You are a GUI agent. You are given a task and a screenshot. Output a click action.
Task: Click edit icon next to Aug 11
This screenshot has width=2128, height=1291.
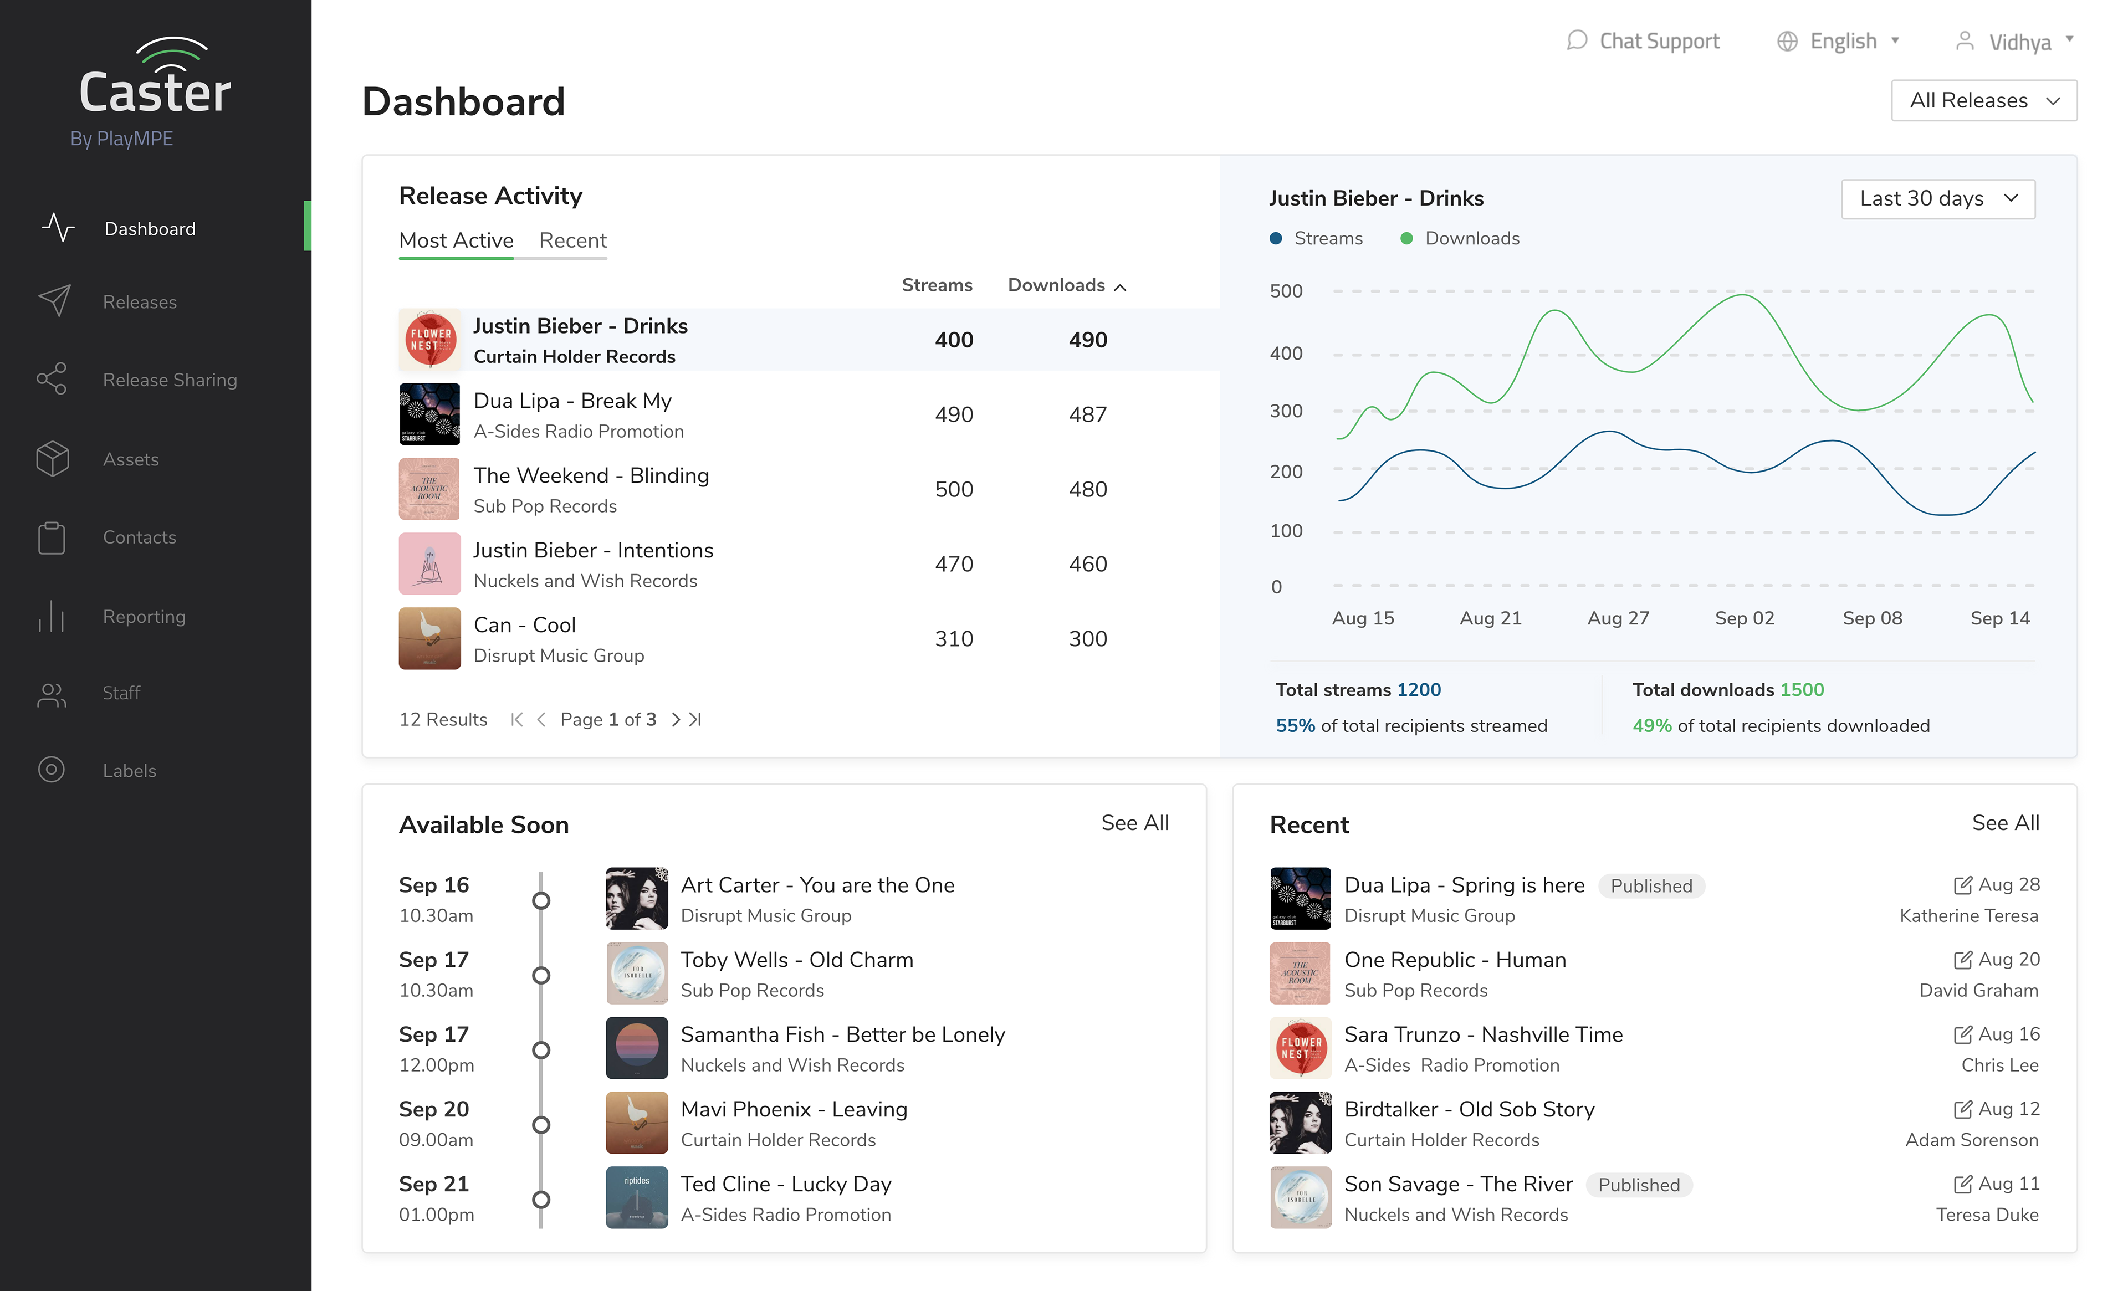coord(1962,1184)
